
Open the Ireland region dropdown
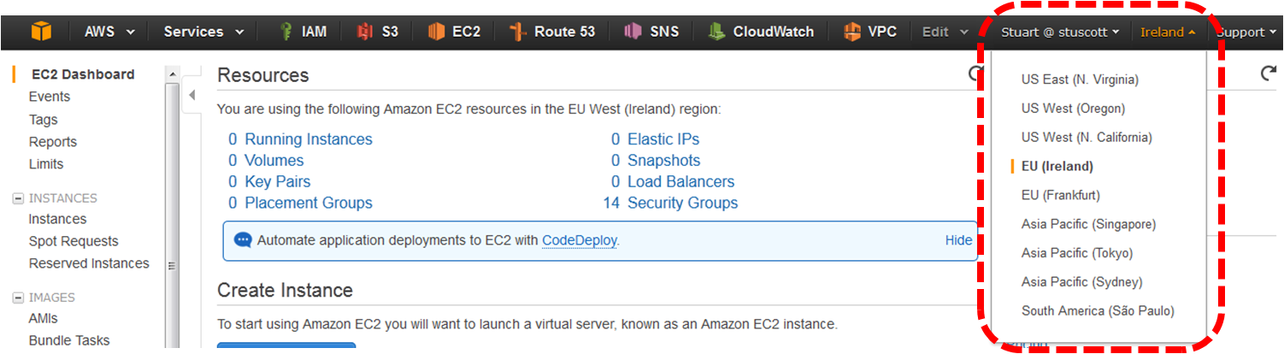[1167, 32]
